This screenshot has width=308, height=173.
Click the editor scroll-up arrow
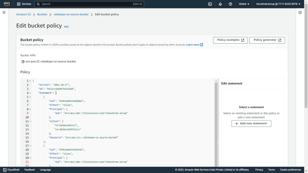216,81
